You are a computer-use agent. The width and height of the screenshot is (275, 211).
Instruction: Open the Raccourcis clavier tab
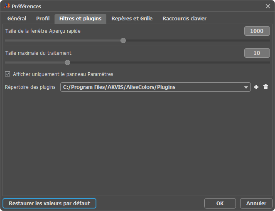pyautogui.click(x=184, y=19)
